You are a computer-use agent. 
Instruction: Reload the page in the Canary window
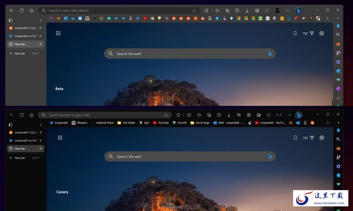(22, 115)
